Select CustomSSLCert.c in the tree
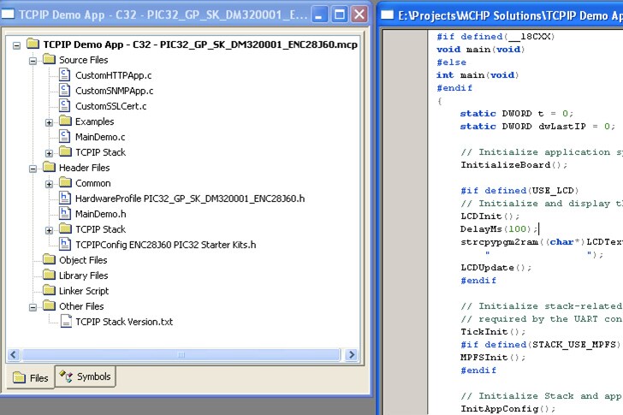Image resolution: width=623 pixels, height=415 pixels. [111, 106]
